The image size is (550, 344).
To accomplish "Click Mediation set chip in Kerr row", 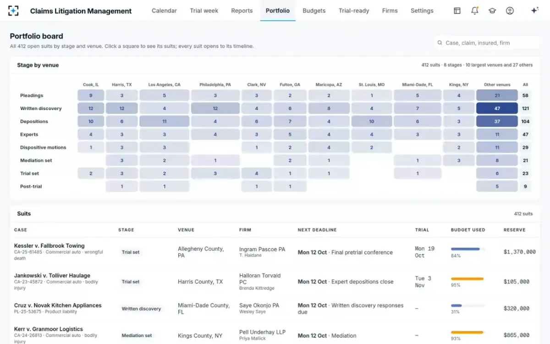I will pyautogui.click(x=137, y=335).
